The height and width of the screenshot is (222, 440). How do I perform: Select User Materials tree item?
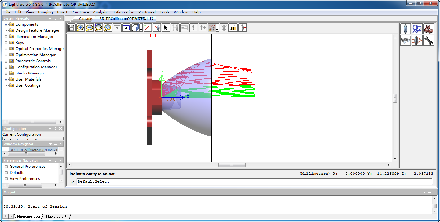pos(28,79)
